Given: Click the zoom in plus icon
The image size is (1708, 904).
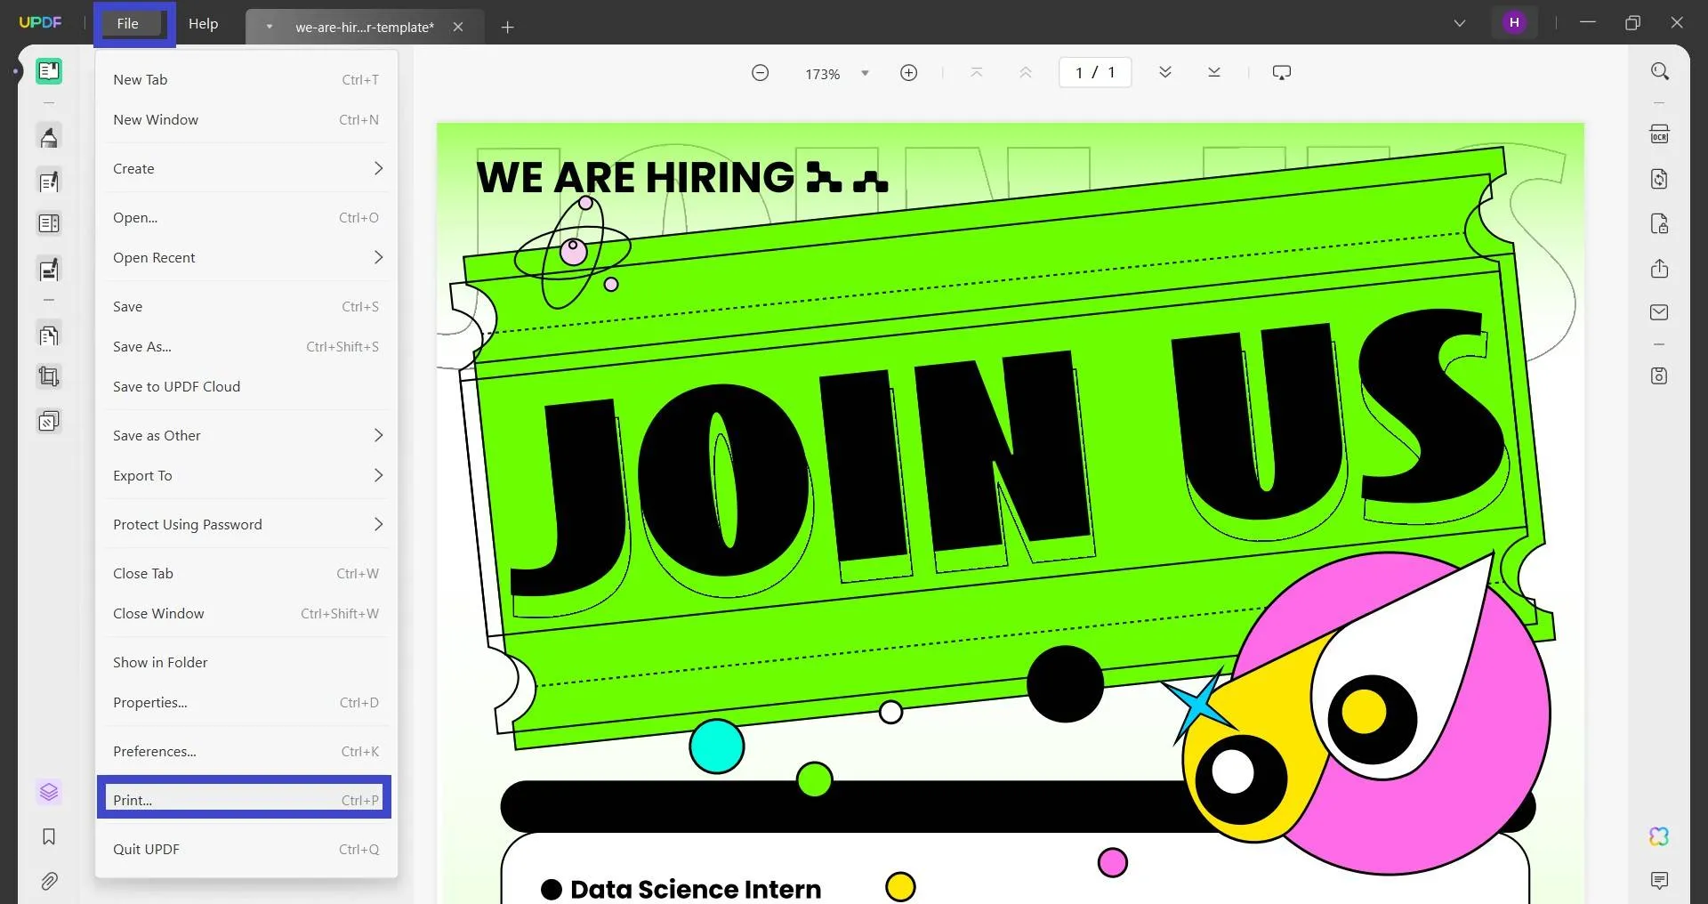Looking at the screenshot, I should click(908, 73).
